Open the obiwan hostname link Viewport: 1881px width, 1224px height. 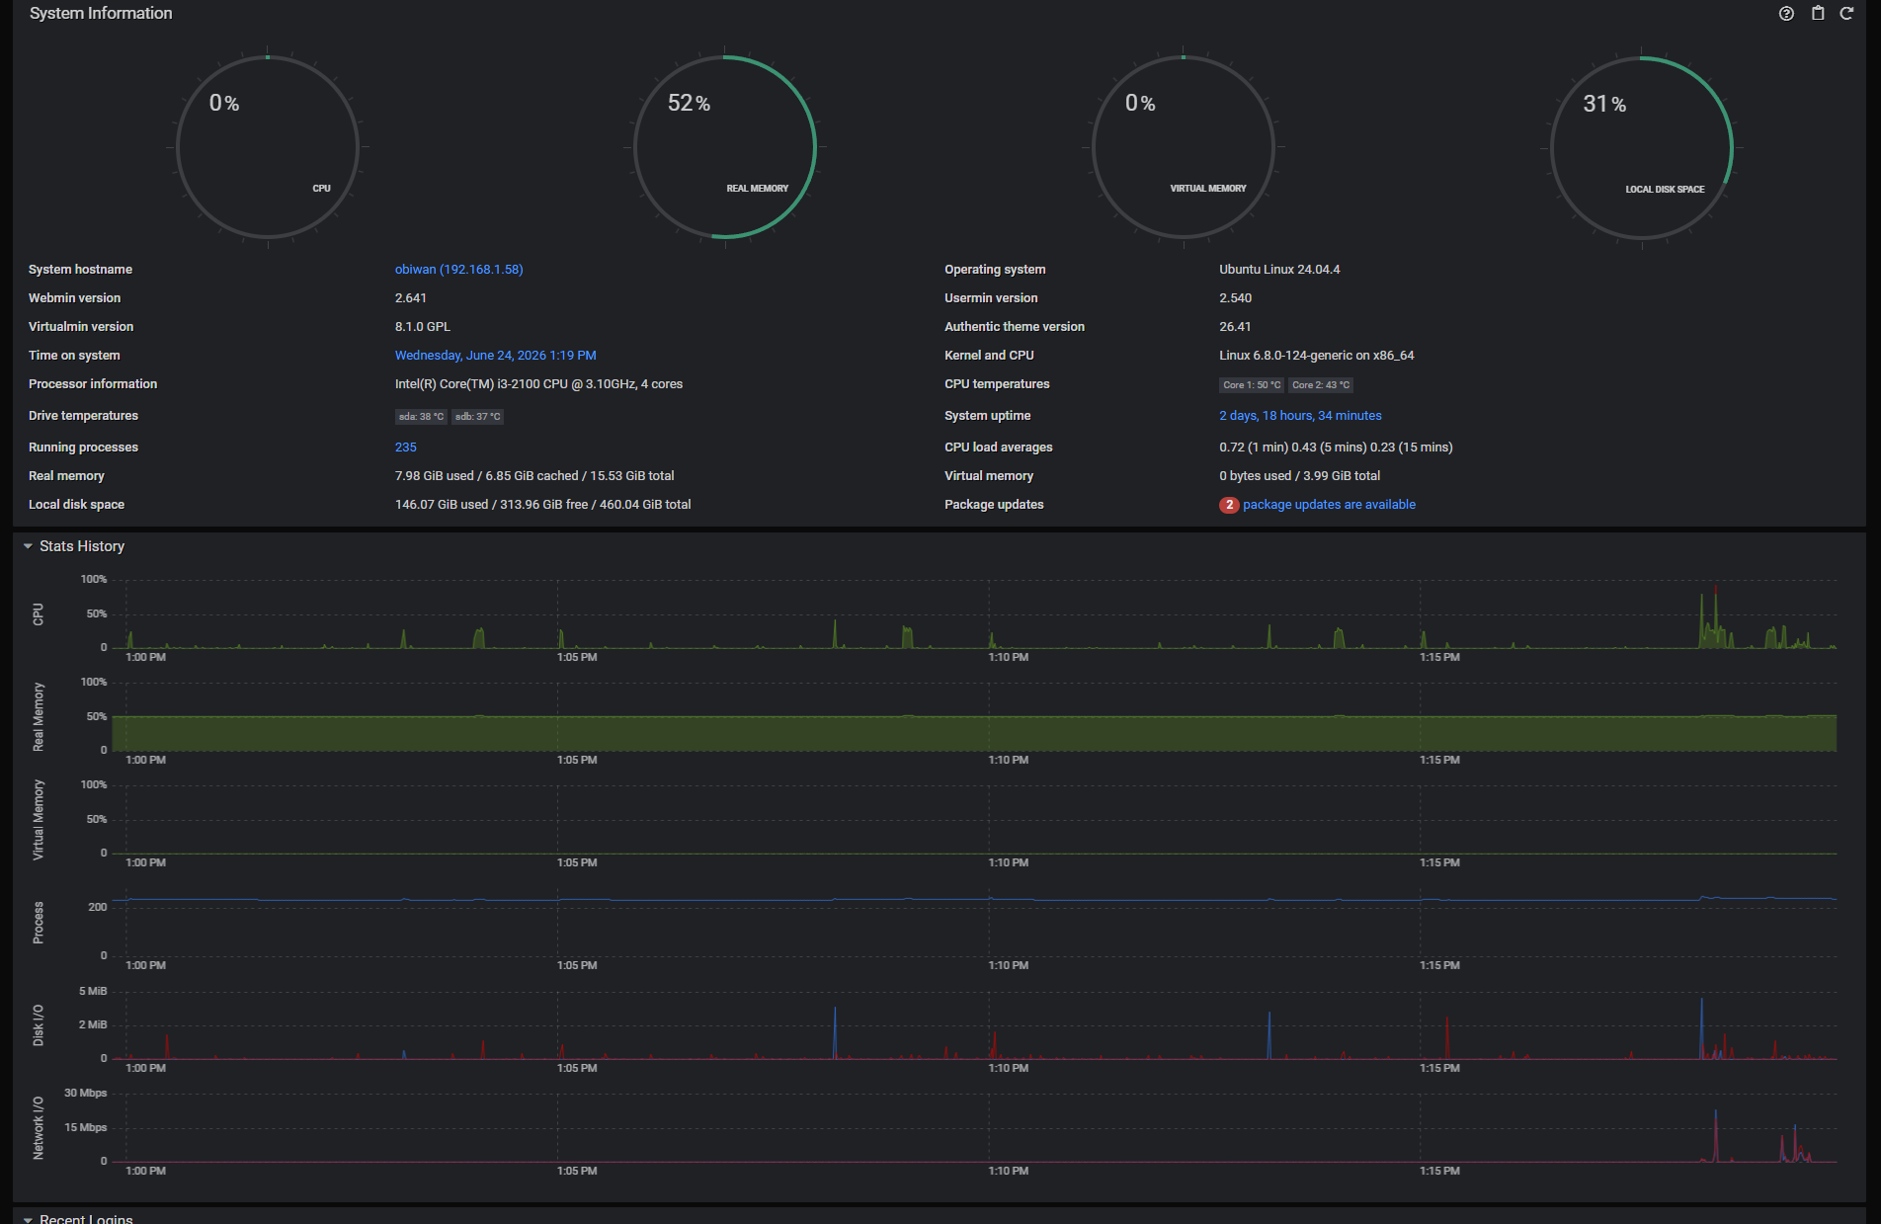[459, 270]
